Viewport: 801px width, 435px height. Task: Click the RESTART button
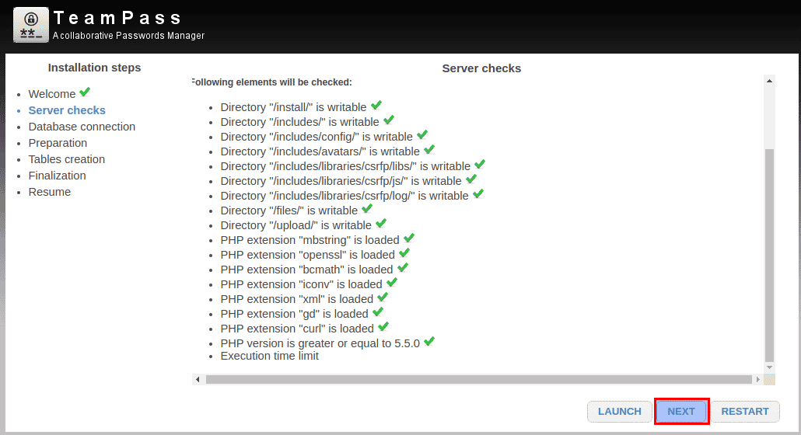(745, 412)
